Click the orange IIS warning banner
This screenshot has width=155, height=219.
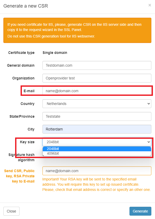coord(77,30)
